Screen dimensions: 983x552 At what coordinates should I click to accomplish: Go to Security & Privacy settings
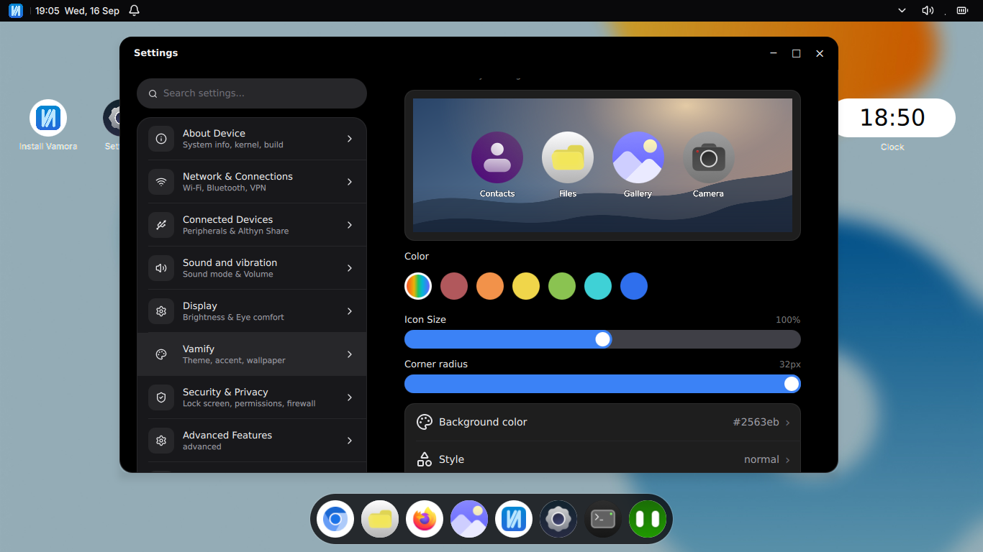coord(252,397)
